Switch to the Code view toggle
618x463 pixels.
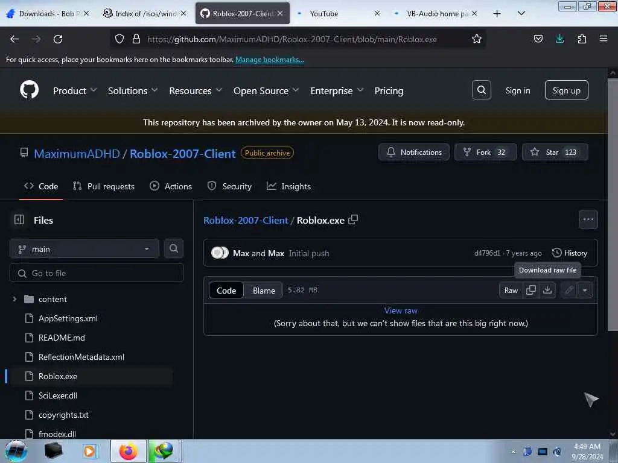coord(226,290)
